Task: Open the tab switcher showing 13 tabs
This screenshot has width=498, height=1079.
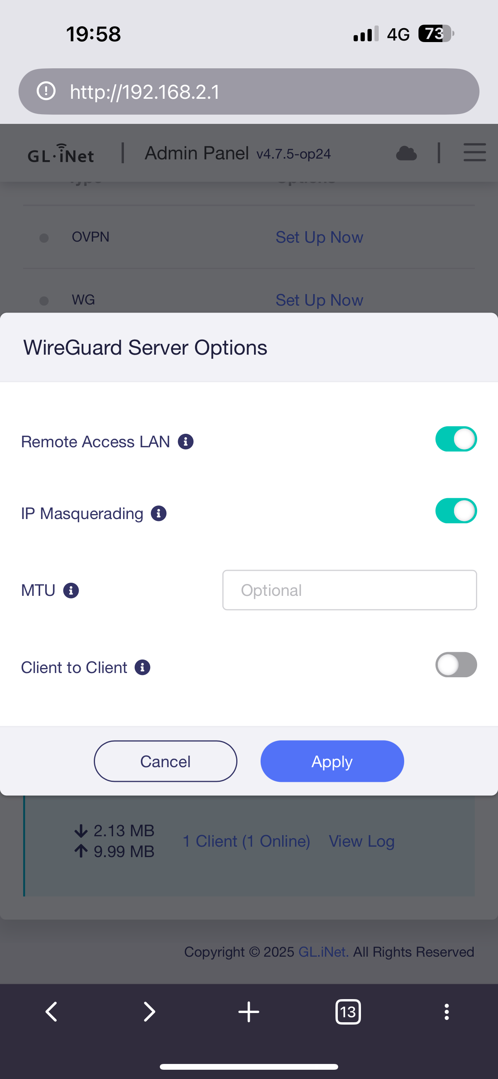Action: (348, 1011)
